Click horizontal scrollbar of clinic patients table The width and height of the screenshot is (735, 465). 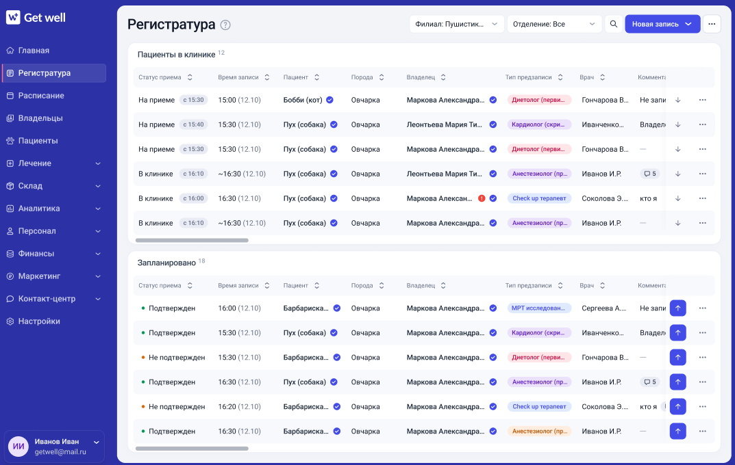tap(192, 241)
